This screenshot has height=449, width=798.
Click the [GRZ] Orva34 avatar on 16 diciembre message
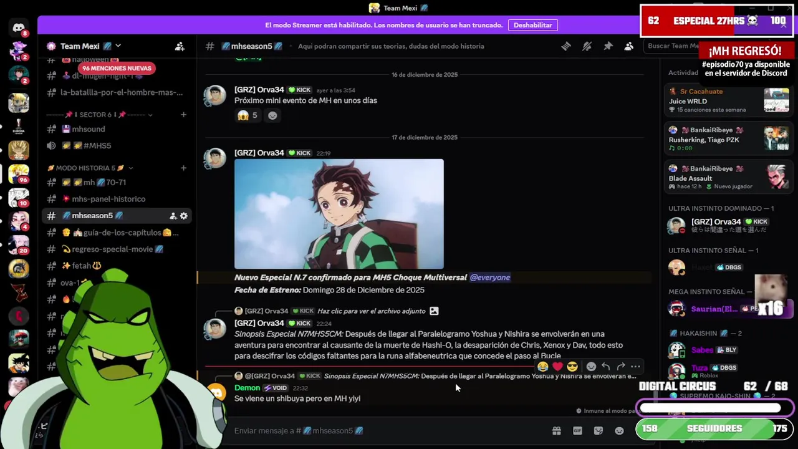pos(215,95)
